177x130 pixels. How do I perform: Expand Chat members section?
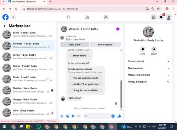click(148, 68)
